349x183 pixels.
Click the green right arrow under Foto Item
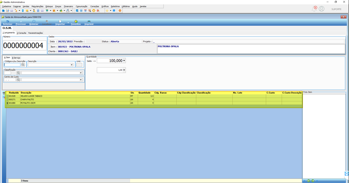click(313, 181)
